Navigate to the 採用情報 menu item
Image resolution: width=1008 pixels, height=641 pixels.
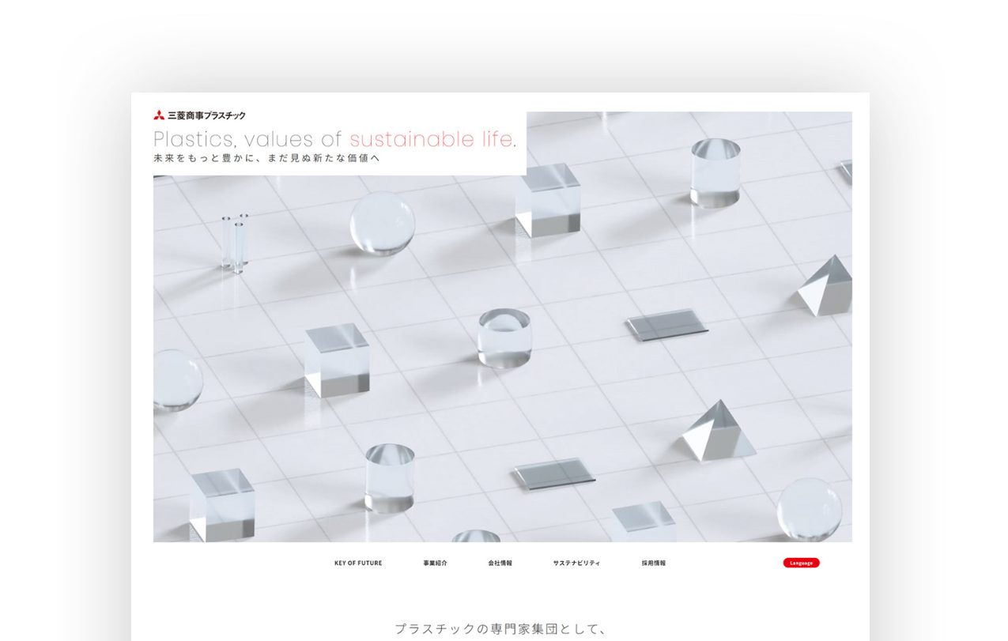653,563
